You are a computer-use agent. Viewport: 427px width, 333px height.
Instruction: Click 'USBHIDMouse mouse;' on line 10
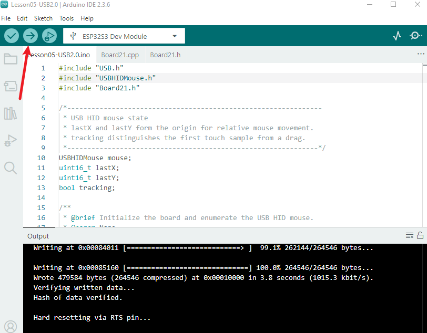pos(95,158)
